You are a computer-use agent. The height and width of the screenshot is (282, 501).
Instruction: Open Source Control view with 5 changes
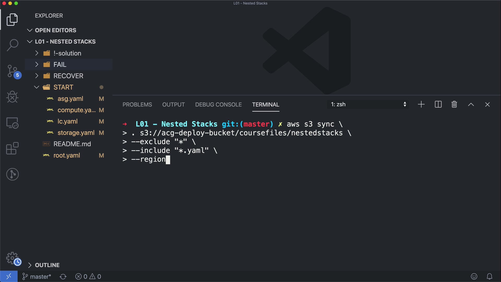12,71
